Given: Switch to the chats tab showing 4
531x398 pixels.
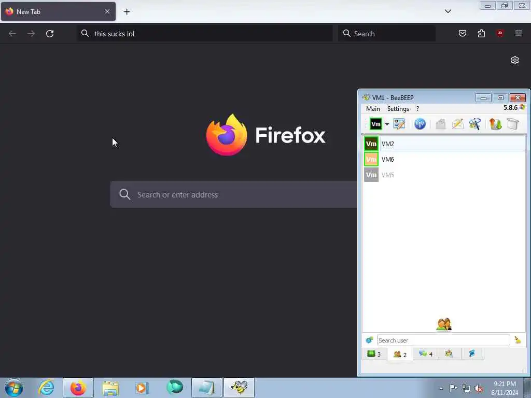Looking at the screenshot, I should pyautogui.click(x=426, y=354).
